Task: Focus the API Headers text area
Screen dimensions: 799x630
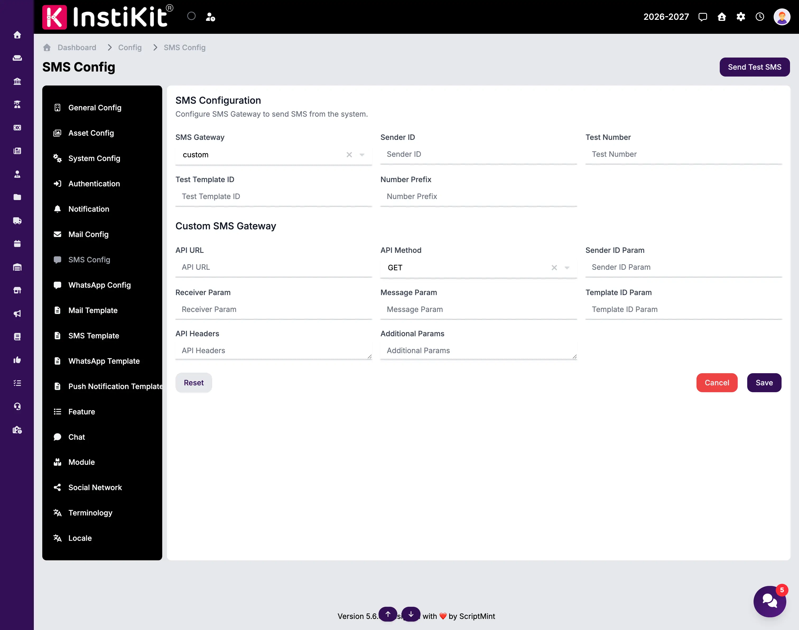Action: pyautogui.click(x=273, y=351)
